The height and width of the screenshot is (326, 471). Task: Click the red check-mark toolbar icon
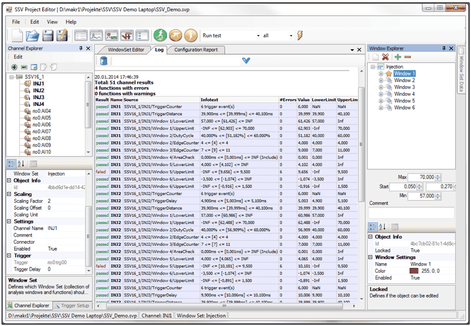point(127,36)
